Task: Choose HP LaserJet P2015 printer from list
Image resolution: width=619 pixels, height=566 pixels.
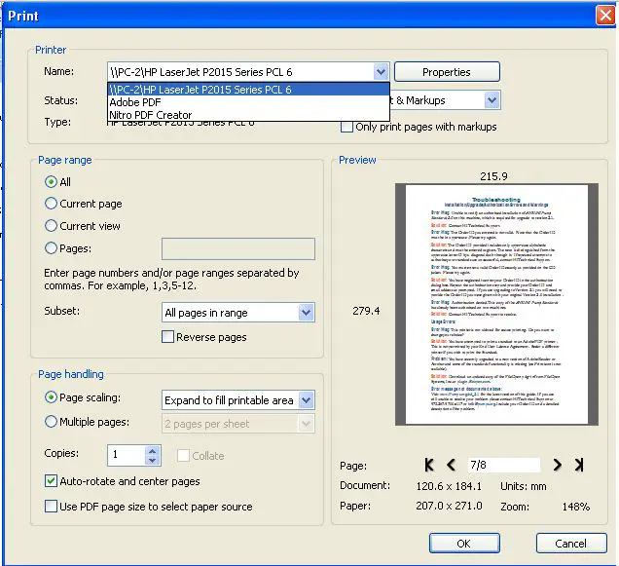Action: pos(248,90)
